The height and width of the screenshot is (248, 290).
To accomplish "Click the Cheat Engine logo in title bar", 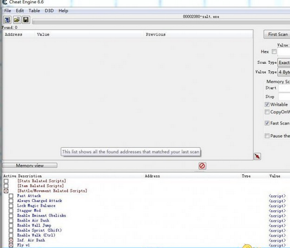I will pyautogui.click(x=4, y=2).
